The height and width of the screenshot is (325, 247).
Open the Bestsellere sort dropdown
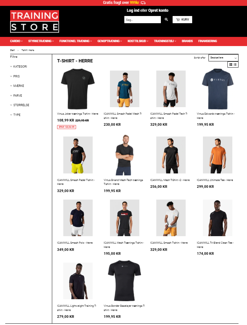224,57
